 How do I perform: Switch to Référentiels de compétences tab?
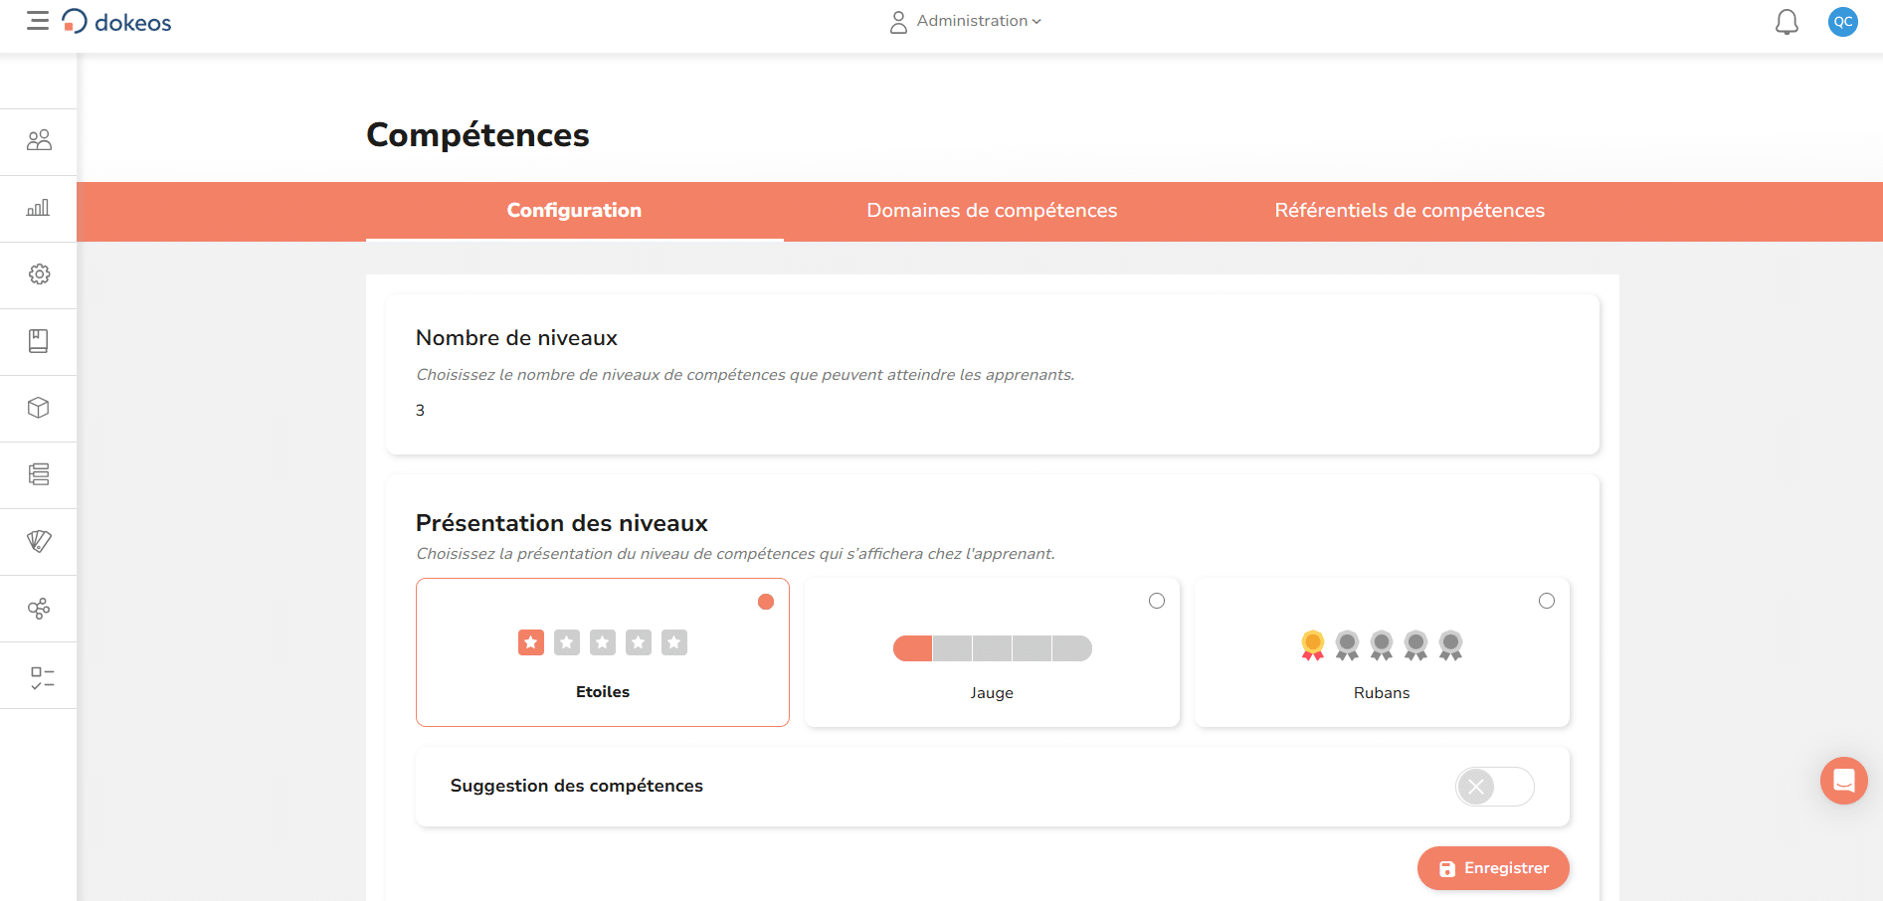[1410, 211]
